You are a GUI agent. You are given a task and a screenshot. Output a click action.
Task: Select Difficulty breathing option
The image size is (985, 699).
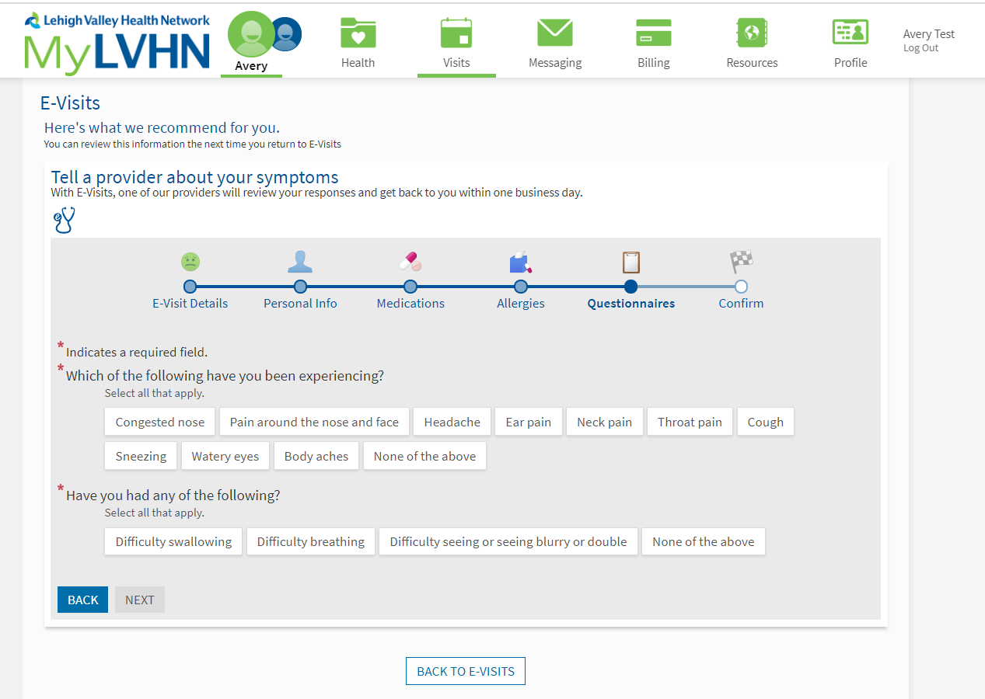click(310, 542)
